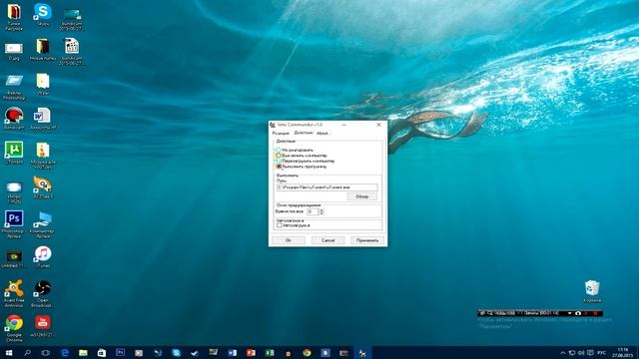
Task: Click the Обзор browse button
Action: pos(361,196)
